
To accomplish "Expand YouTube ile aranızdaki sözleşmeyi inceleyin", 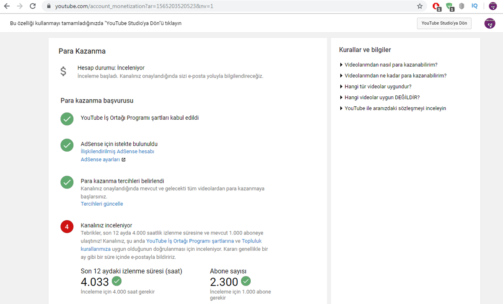I will coord(392,108).
